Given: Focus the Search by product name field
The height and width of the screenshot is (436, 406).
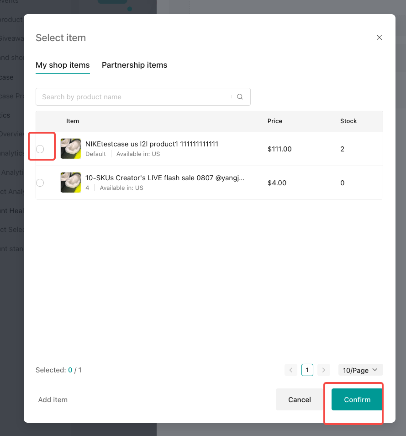Looking at the screenshot, I should (135, 97).
